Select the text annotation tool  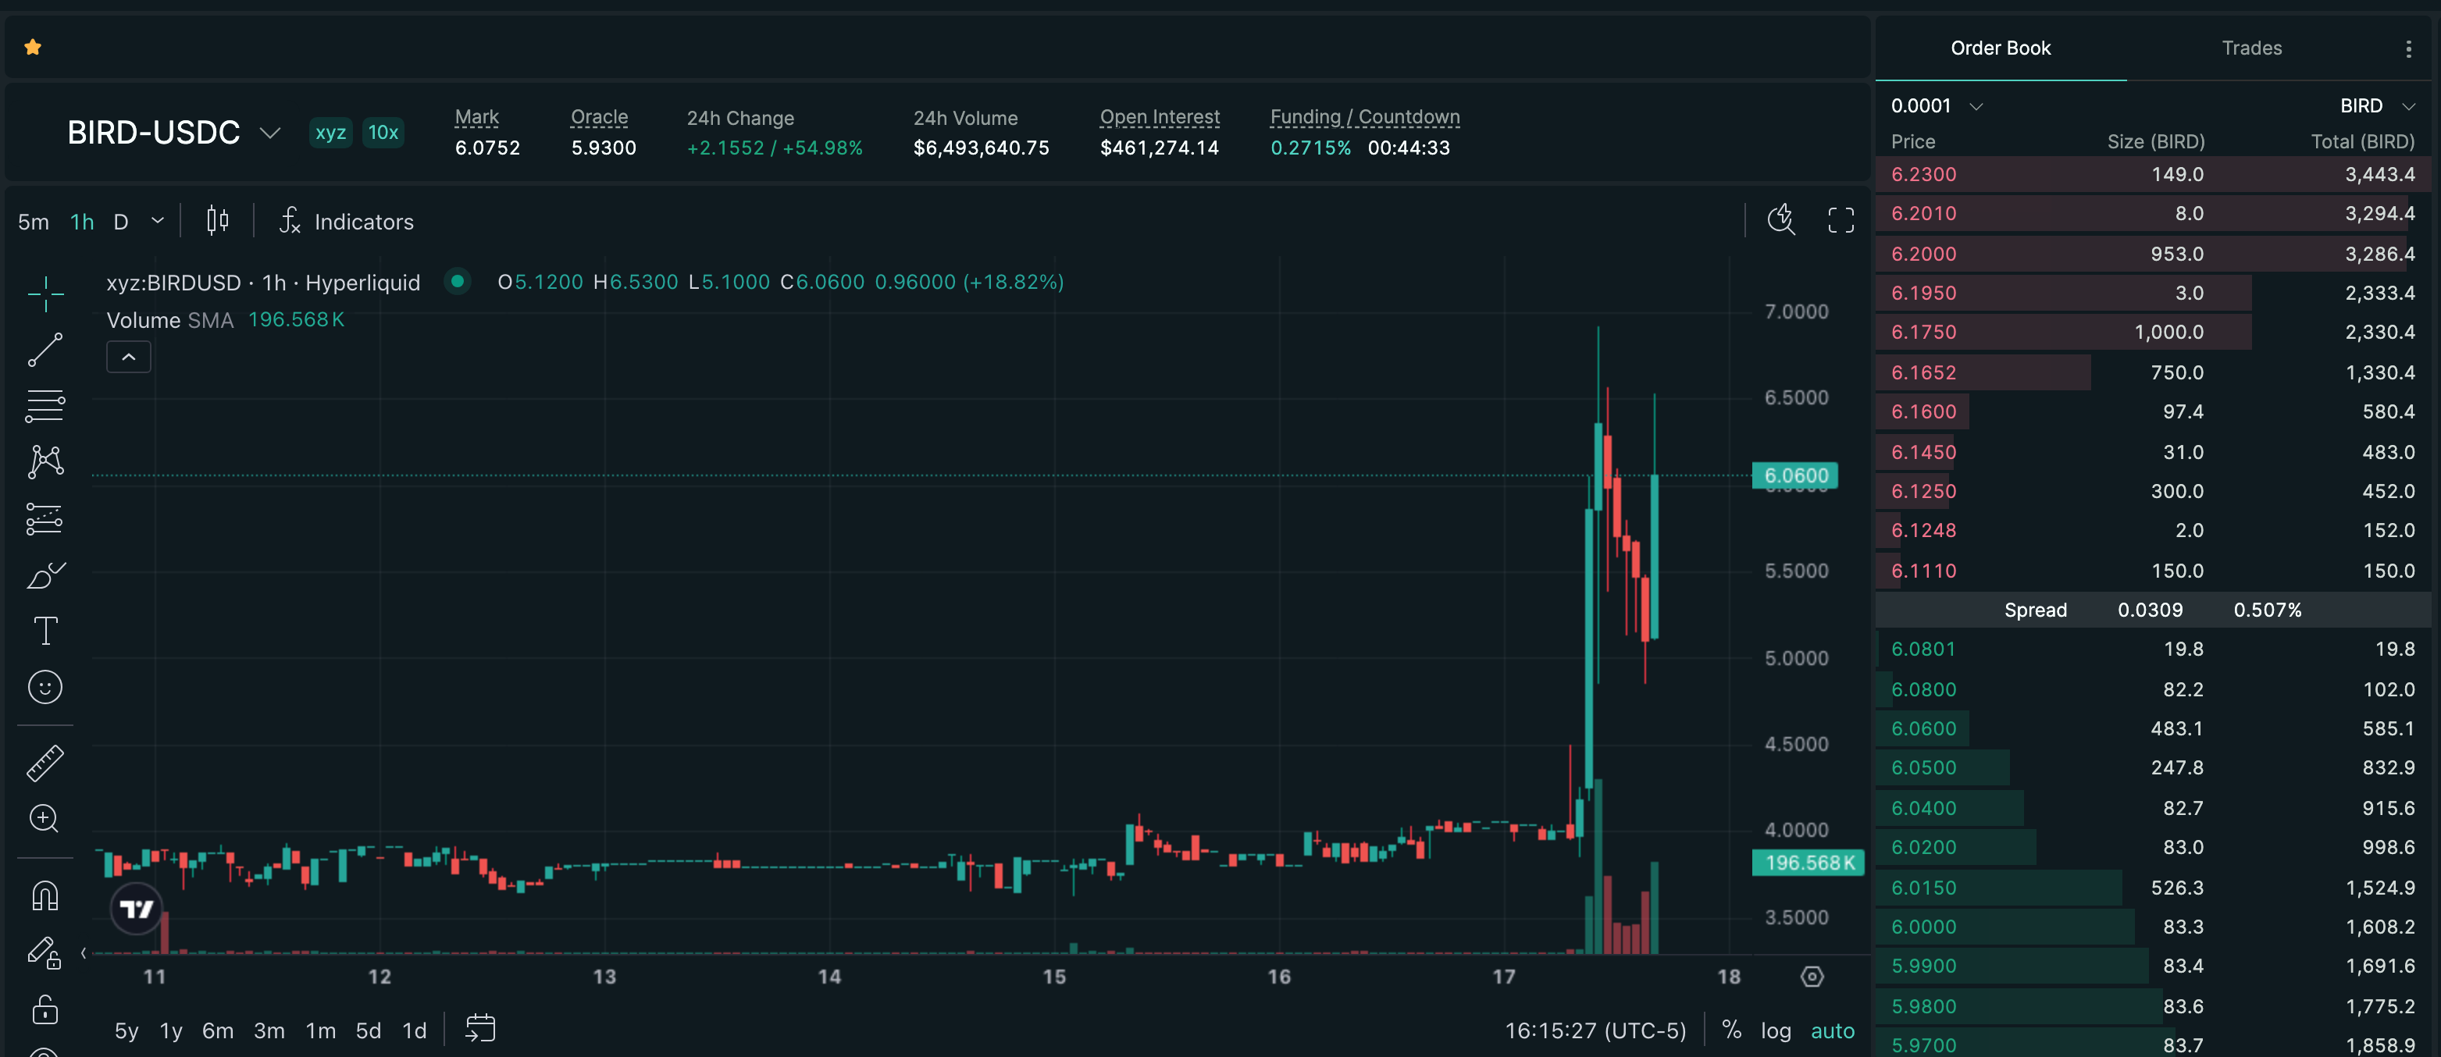45,631
